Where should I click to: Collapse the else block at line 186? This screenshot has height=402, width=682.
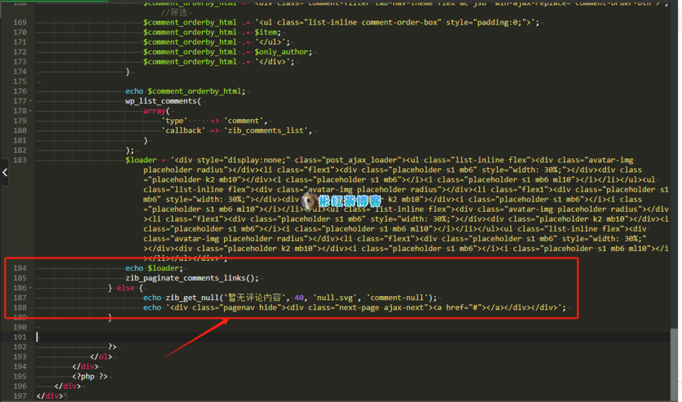[31, 288]
